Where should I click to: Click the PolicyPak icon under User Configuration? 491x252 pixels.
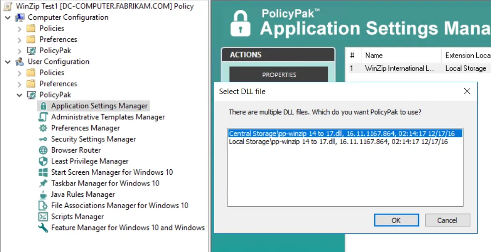31,95
